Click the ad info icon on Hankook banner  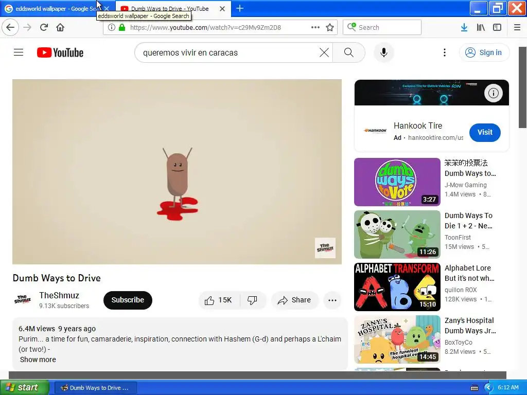click(494, 93)
